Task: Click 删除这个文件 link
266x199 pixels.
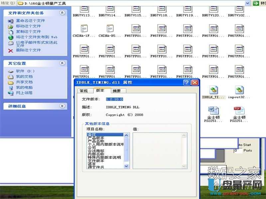Action: (x=28, y=50)
